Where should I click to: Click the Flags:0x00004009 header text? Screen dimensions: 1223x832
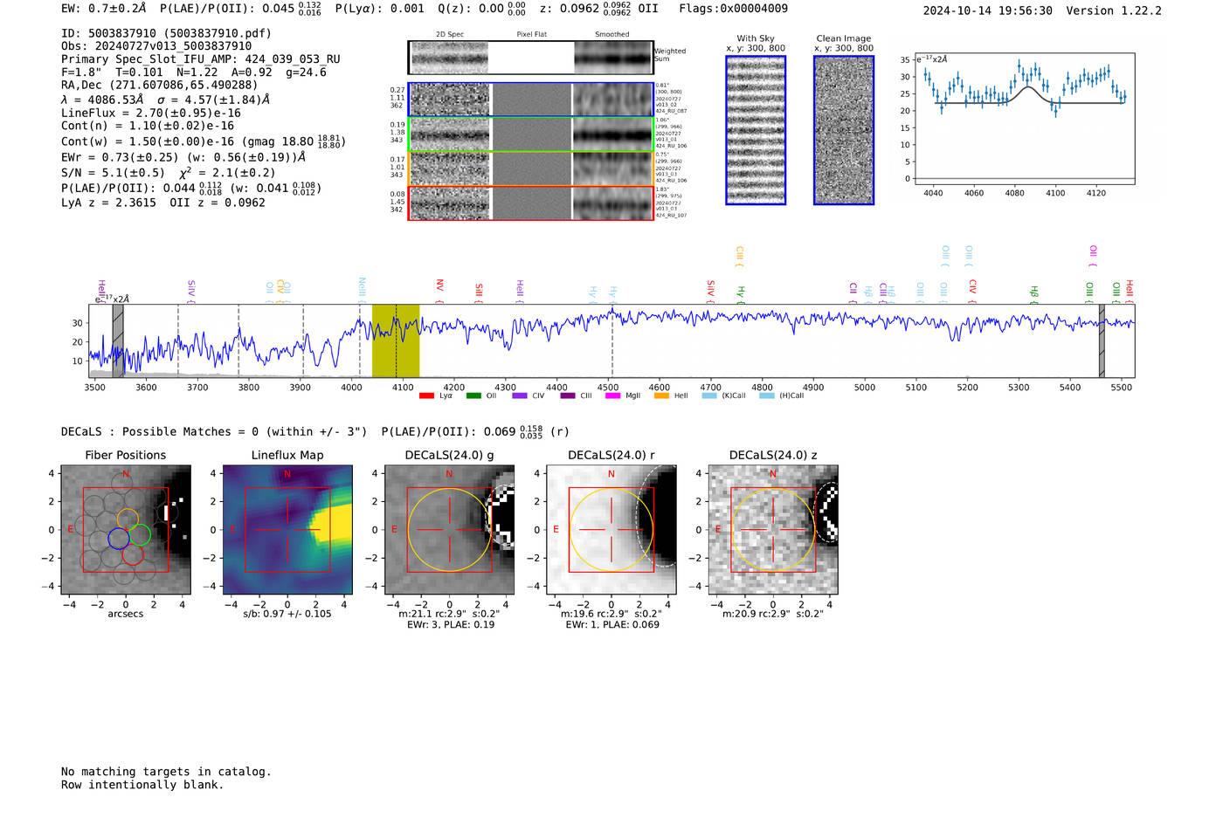click(x=733, y=9)
